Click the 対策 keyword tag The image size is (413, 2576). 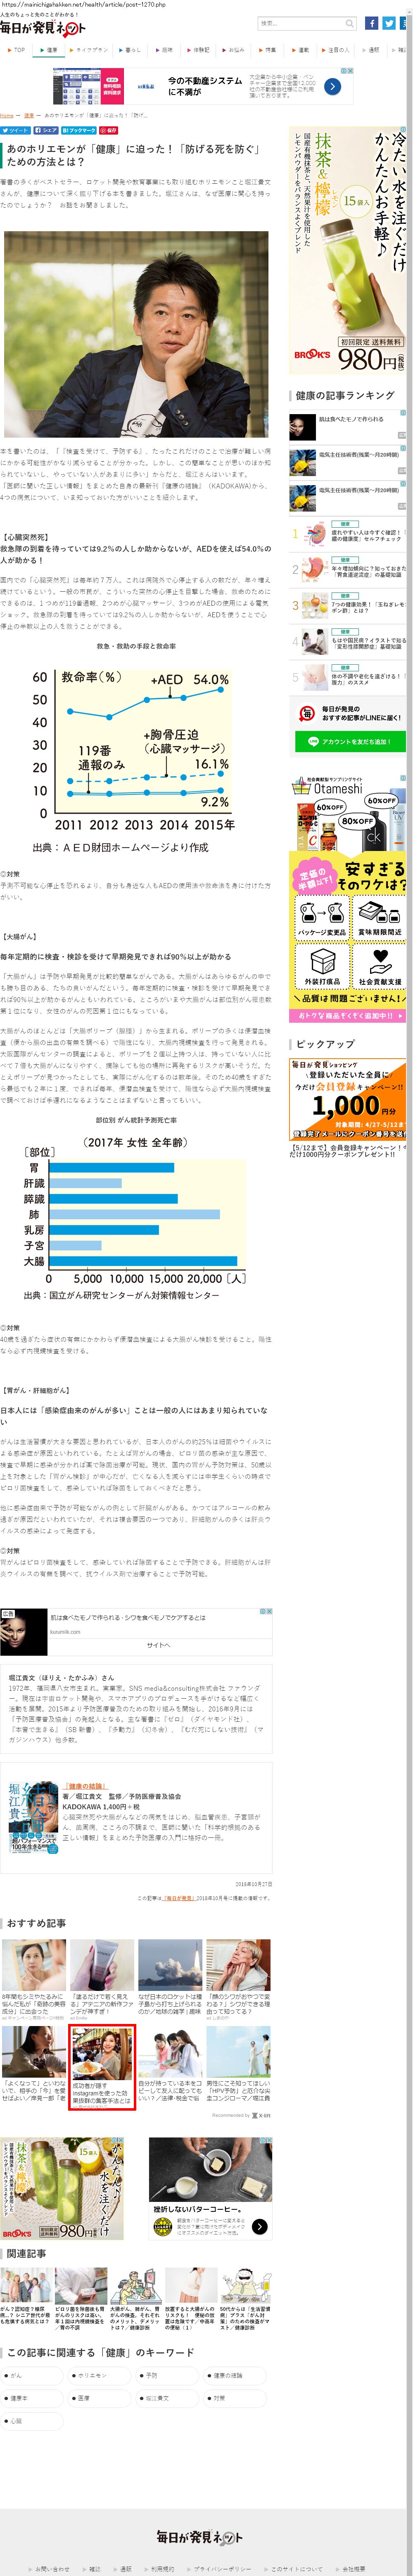pyautogui.click(x=235, y=2398)
